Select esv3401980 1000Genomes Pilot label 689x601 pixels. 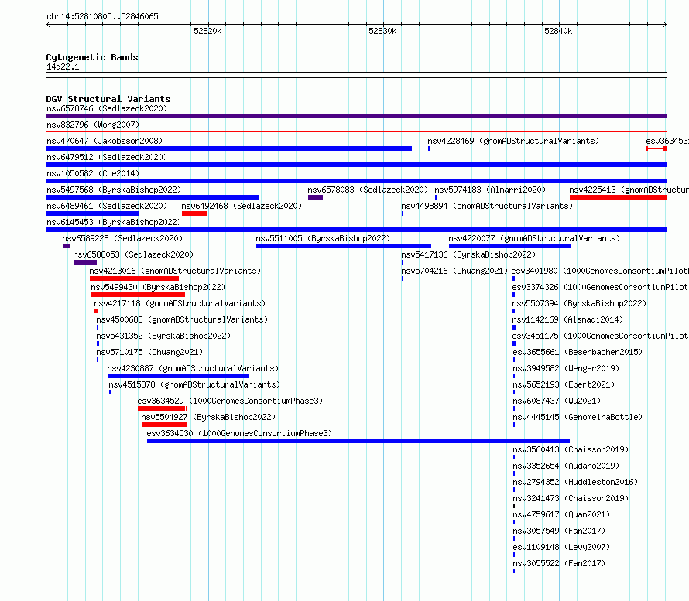tap(600, 271)
